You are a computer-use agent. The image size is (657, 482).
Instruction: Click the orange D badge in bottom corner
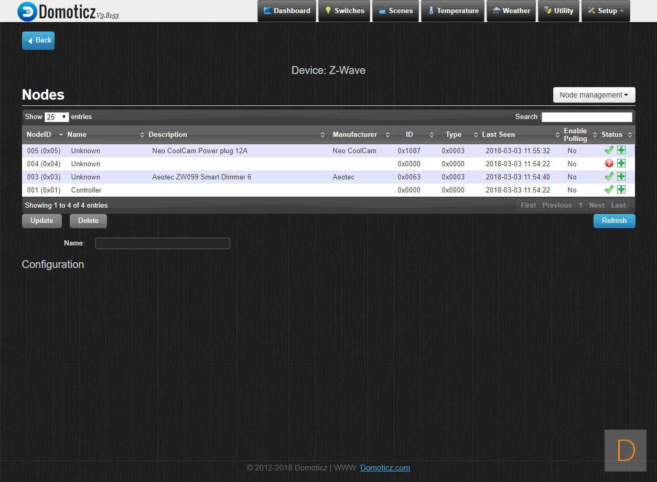pos(626,450)
